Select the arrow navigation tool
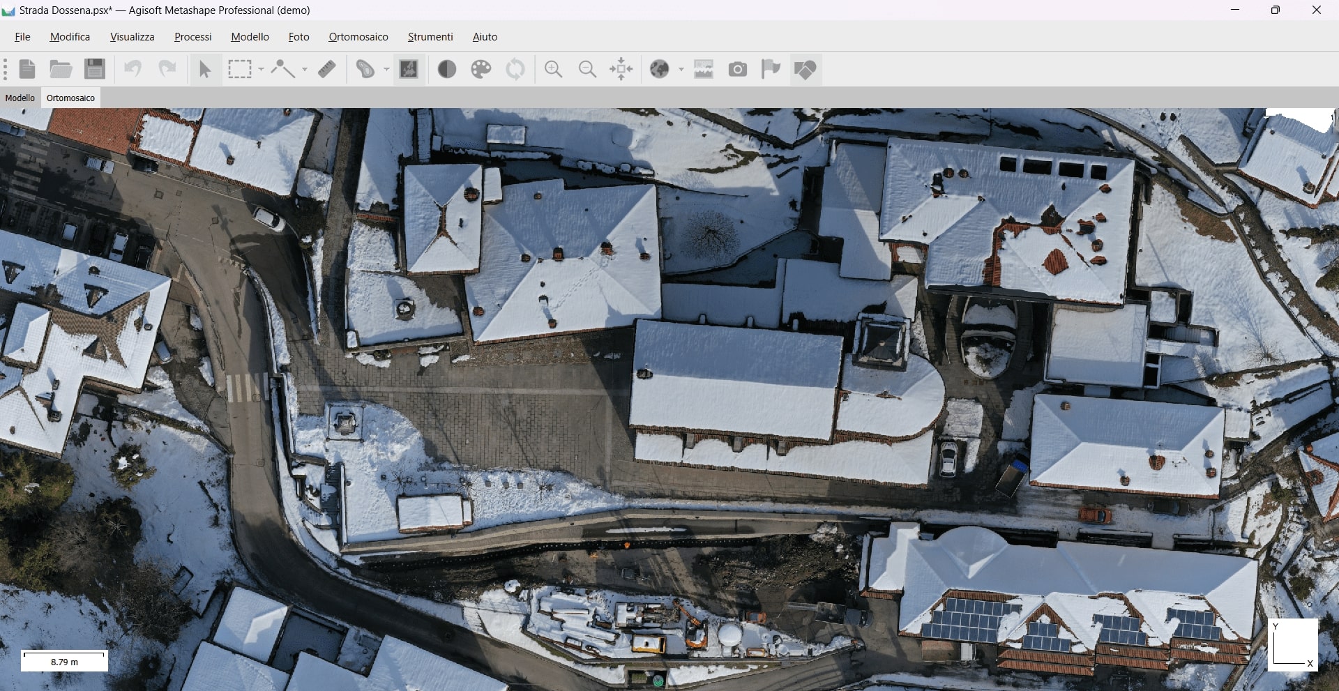1339x691 pixels. (204, 69)
